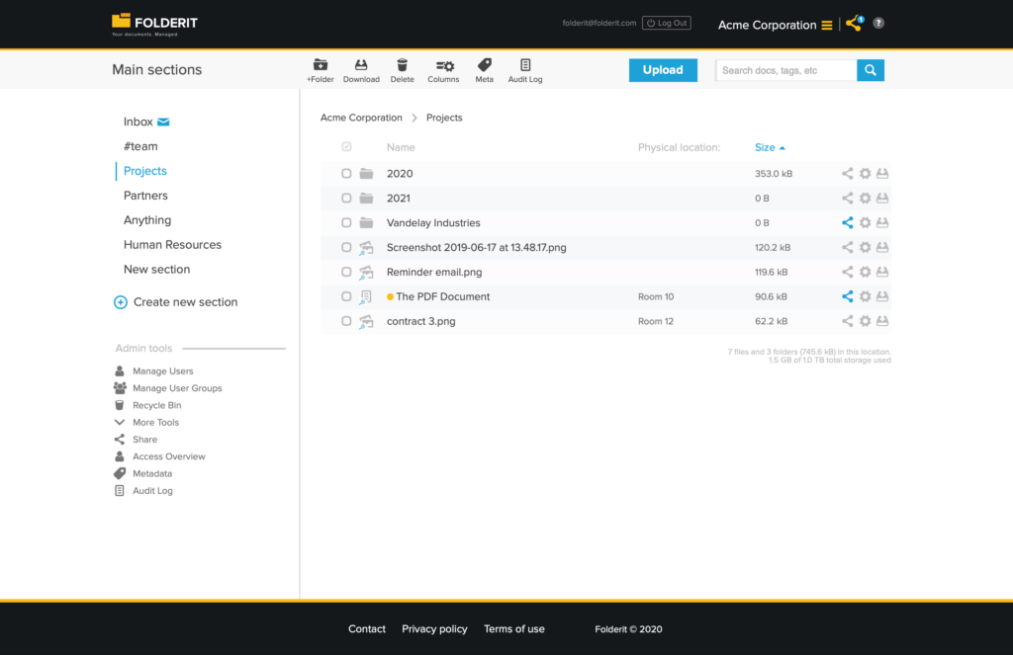
Task: Click the Inbox envelope icon
Action: coord(163,122)
